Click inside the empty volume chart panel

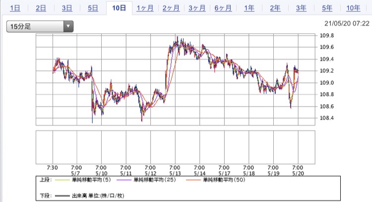point(175,147)
